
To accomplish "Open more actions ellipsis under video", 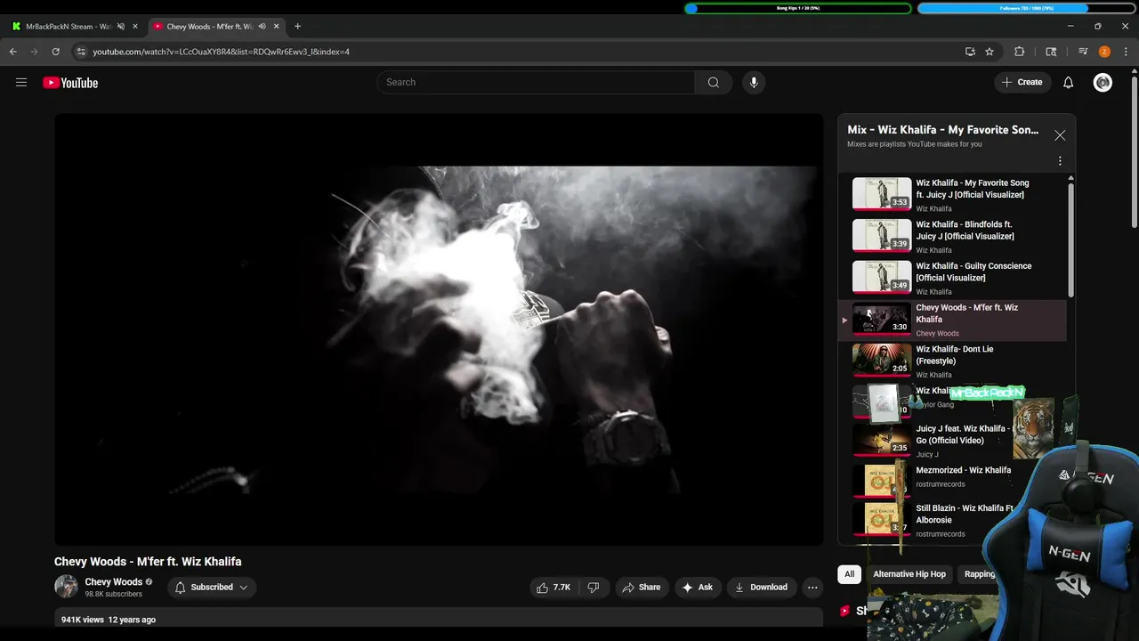I will point(812,588).
